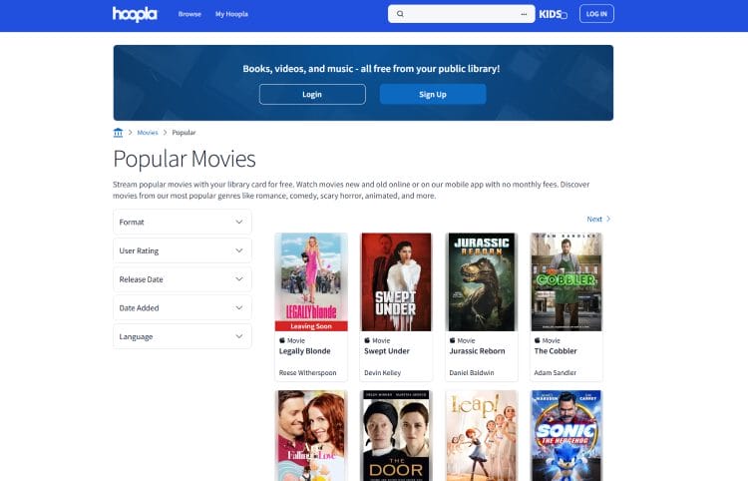
Task: Open the search options ellipsis
Action: click(525, 14)
